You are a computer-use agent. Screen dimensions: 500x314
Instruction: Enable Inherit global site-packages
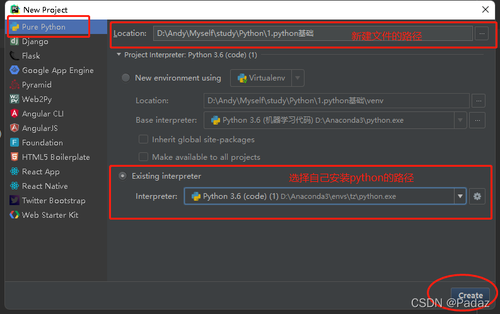tap(143, 139)
